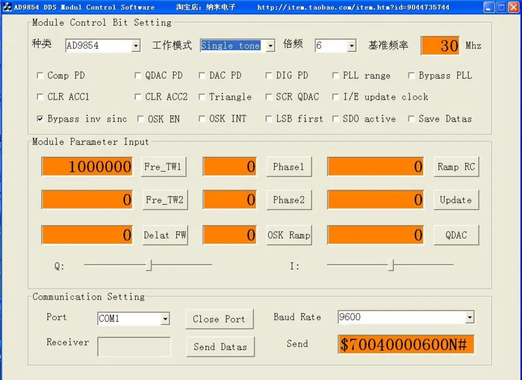This screenshot has width=522, height=380.
Task: Click the Close Port button
Action: [219, 319]
